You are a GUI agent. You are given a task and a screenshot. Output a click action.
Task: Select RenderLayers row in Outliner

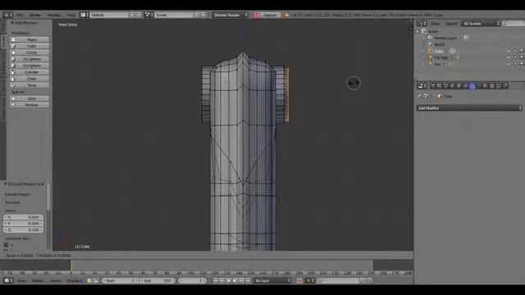pos(445,38)
